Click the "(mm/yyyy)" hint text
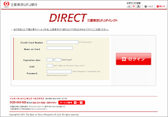 67,60
